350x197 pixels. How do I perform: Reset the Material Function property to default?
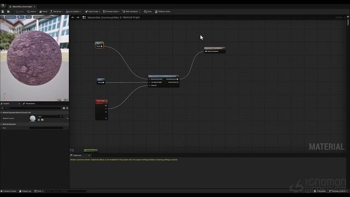[x=67, y=118]
